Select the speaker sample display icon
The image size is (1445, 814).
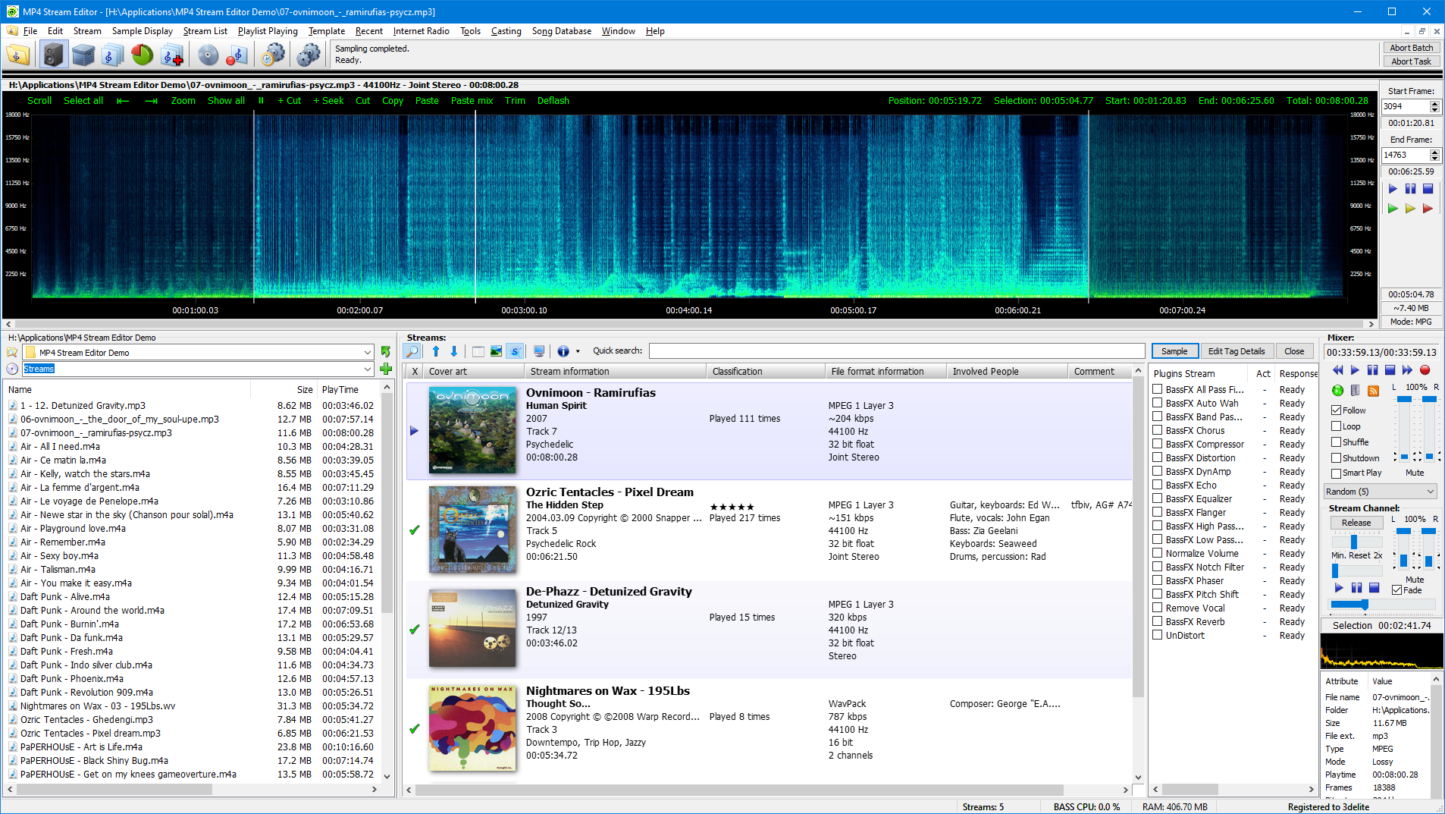(52, 54)
